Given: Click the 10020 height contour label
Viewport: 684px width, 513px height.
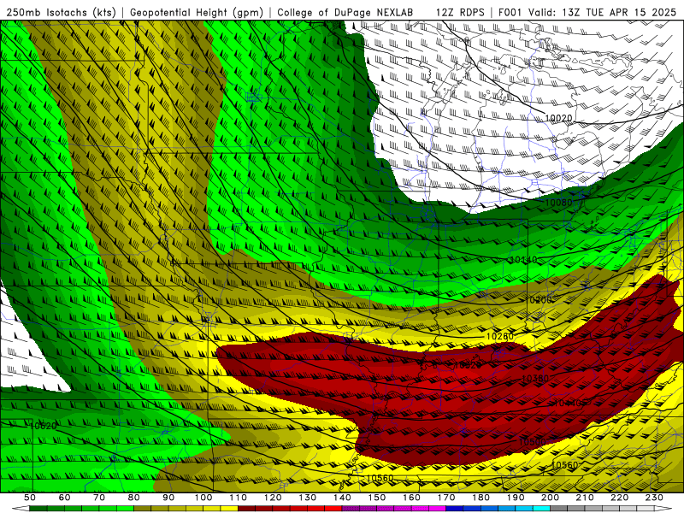Looking at the screenshot, I should click(558, 118).
